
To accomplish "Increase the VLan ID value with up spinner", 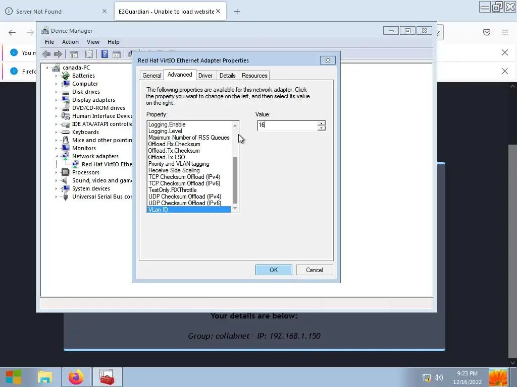I will 322,123.
